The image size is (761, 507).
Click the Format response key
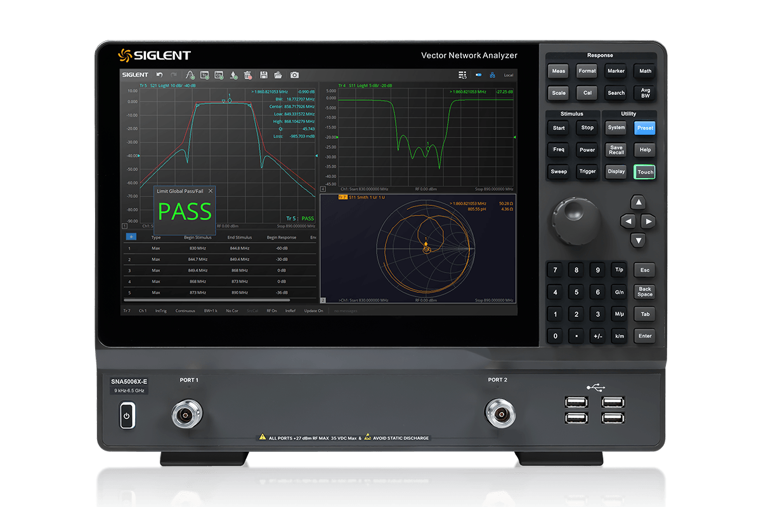pyautogui.click(x=587, y=71)
